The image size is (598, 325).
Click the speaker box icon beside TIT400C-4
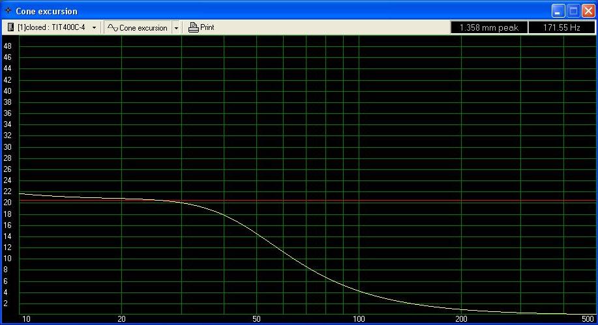point(11,27)
